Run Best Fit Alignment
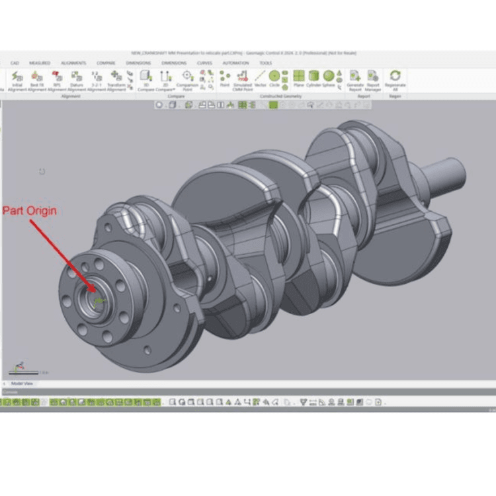 pyautogui.click(x=36, y=79)
